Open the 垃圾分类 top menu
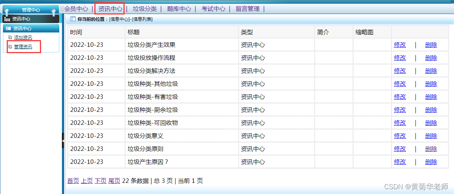The width and height of the screenshot is (454, 194). 145,9
